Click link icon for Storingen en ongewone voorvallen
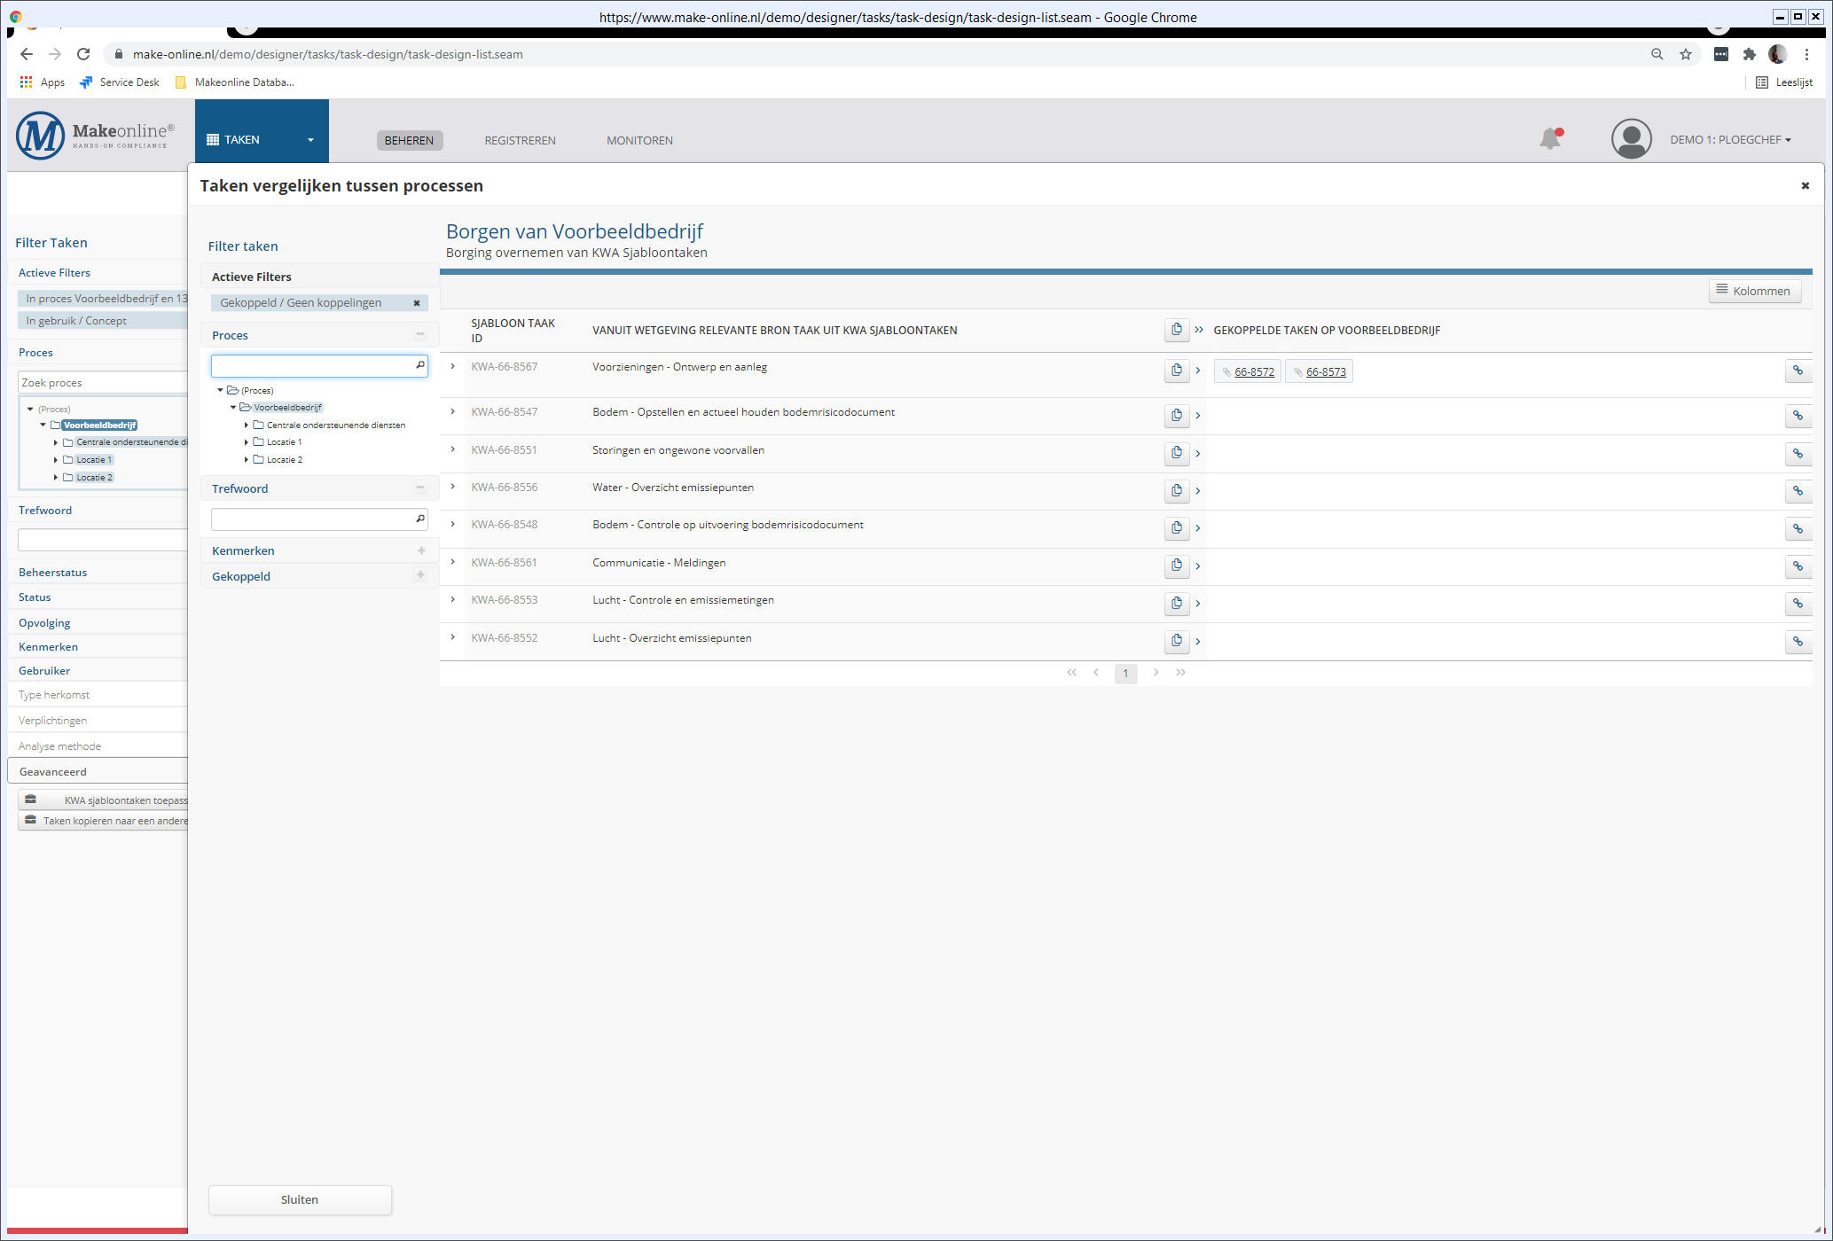This screenshot has width=1833, height=1241. coord(1798,454)
